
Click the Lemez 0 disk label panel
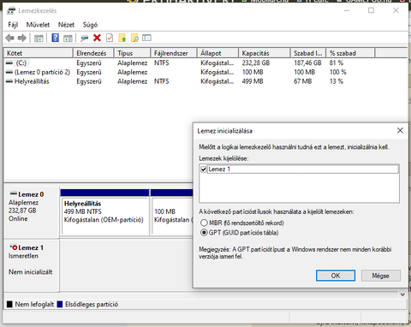click(32, 211)
